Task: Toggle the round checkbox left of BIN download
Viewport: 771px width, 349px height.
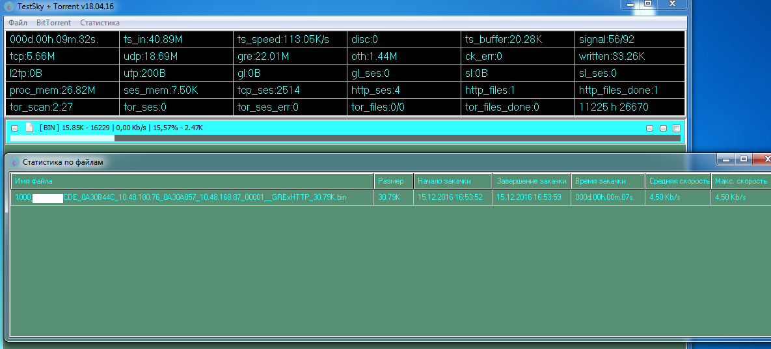Action: point(15,128)
